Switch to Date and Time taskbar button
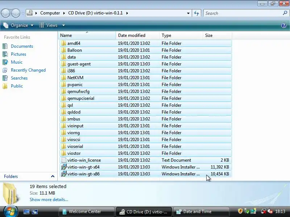The height and width of the screenshot is (217, 290). point(201,212)
